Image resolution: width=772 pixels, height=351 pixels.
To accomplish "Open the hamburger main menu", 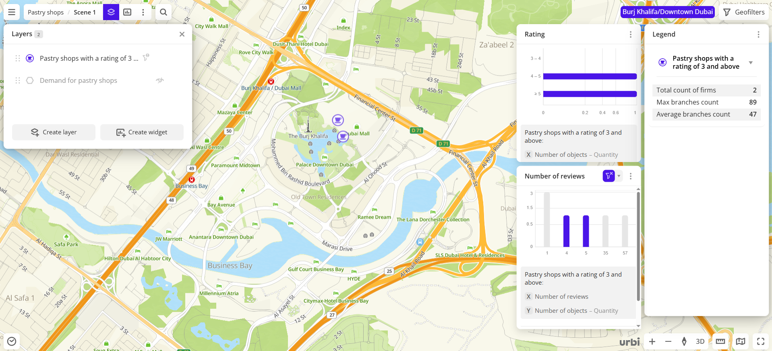I will click(12, 12).
